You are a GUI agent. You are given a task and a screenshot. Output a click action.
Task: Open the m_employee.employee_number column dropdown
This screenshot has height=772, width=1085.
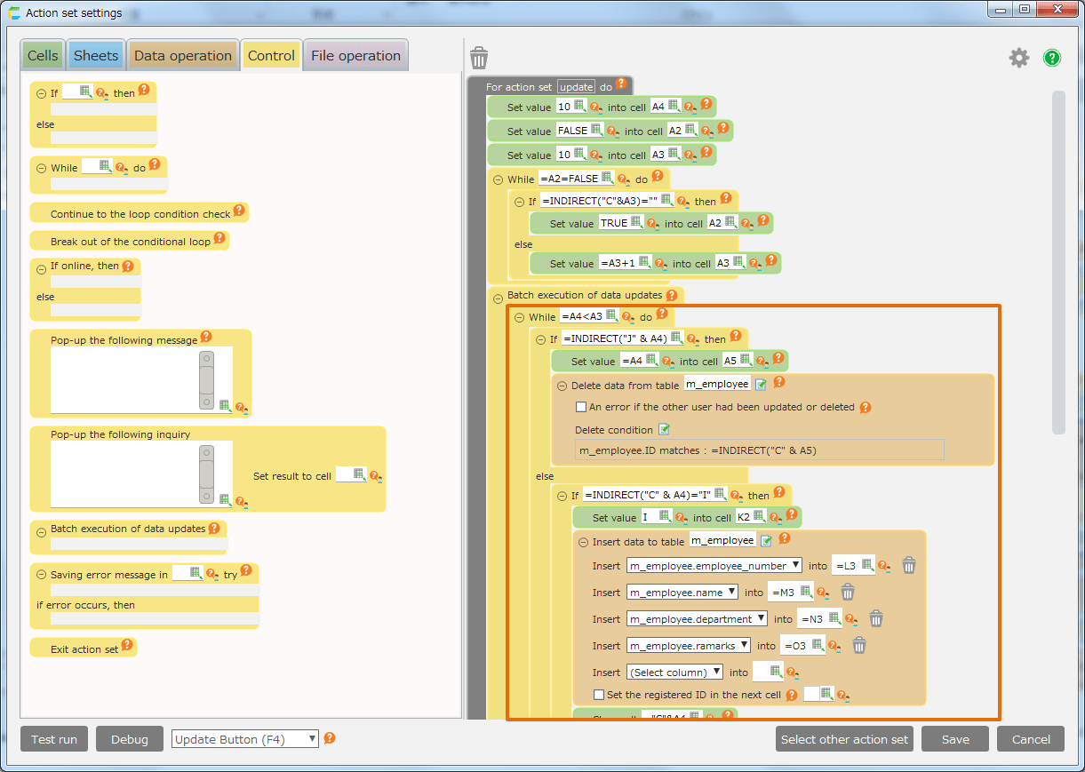(x=714, y=566)
